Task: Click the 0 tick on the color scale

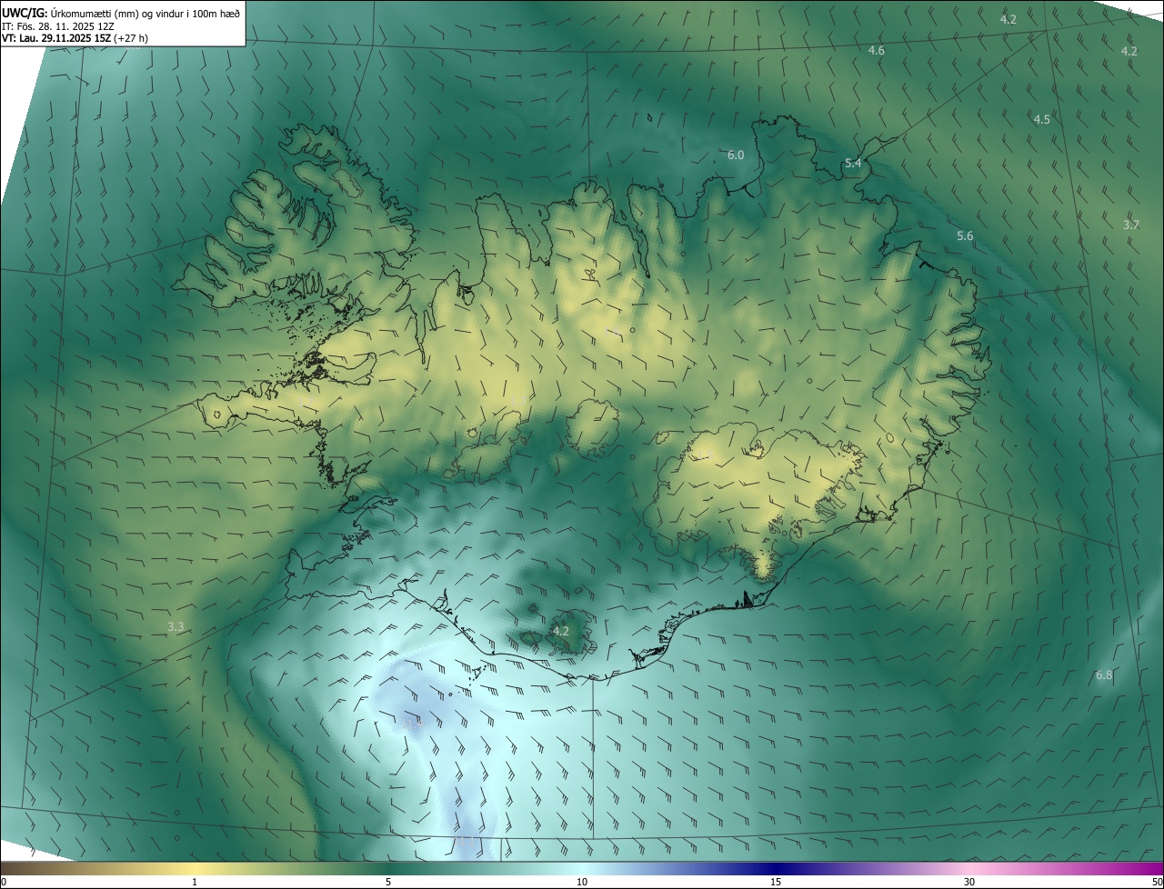Action: 4,882
